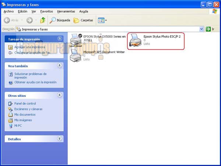
Task: Go to Panel de control link
Action: [x=25, y=104]
